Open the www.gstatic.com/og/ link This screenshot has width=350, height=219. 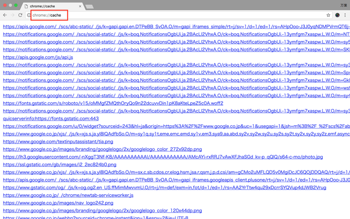[164, 187]
